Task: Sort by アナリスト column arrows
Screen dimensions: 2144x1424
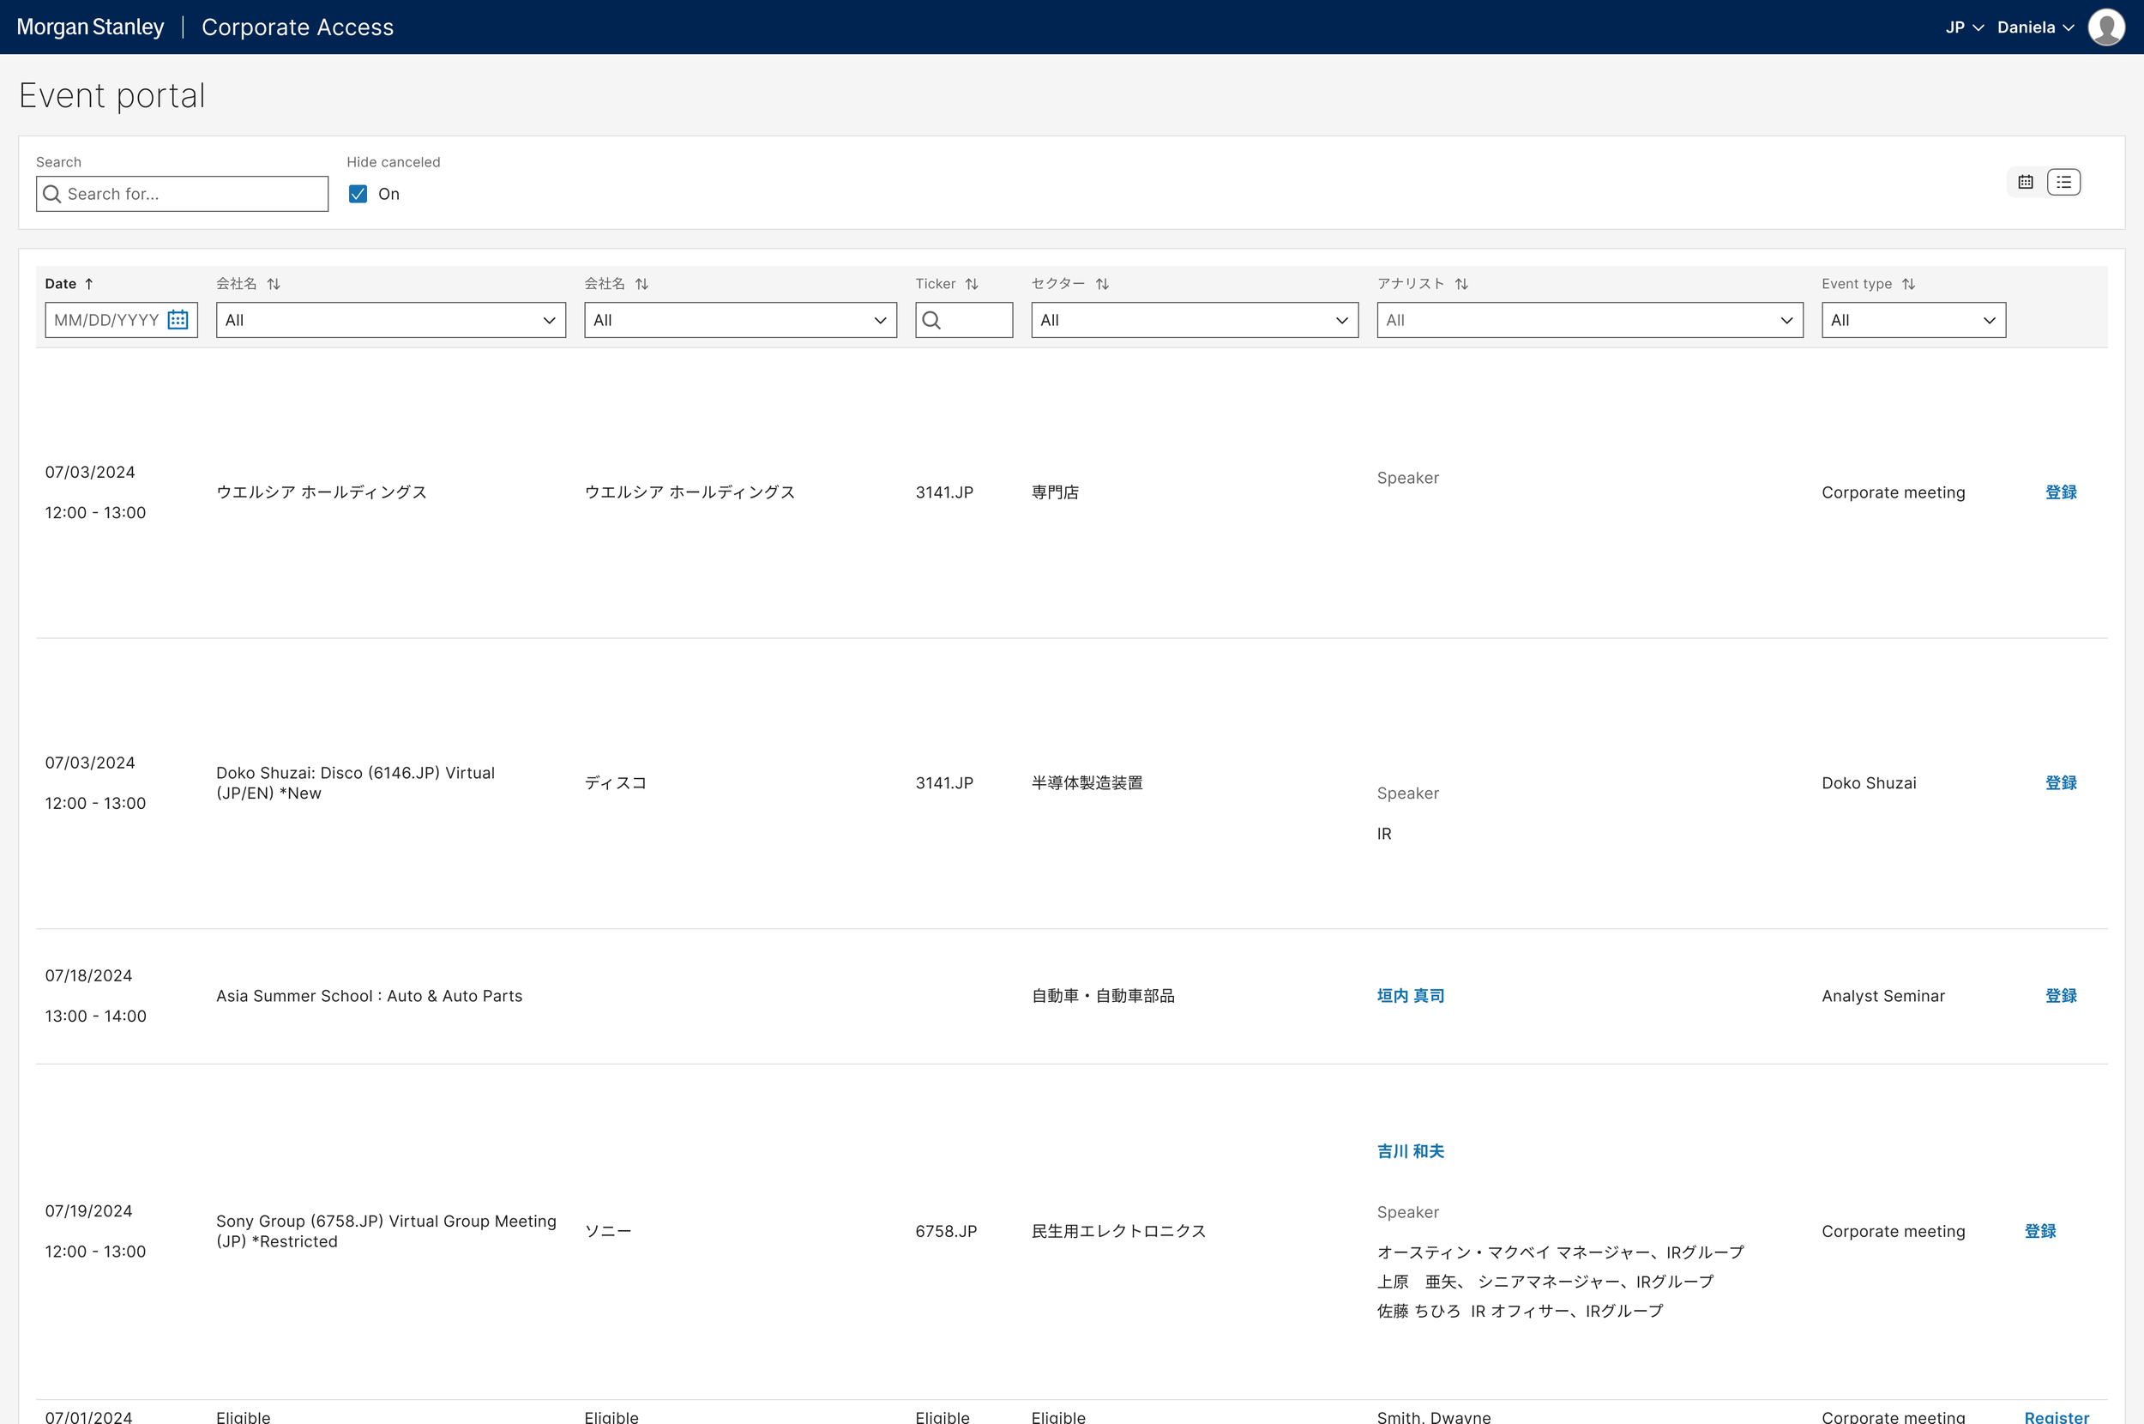Action: click(x=1461, y=283)
